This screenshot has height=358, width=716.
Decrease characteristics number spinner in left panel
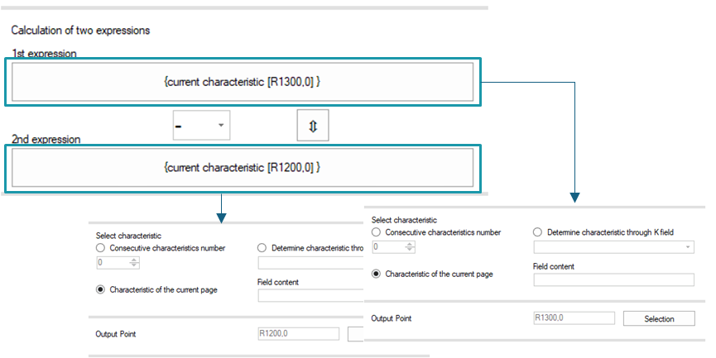click(134, 265)
